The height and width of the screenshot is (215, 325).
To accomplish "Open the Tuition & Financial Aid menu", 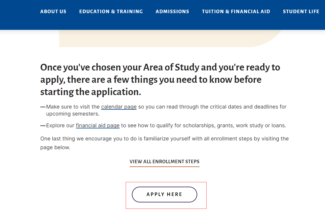I will [236, 12].
